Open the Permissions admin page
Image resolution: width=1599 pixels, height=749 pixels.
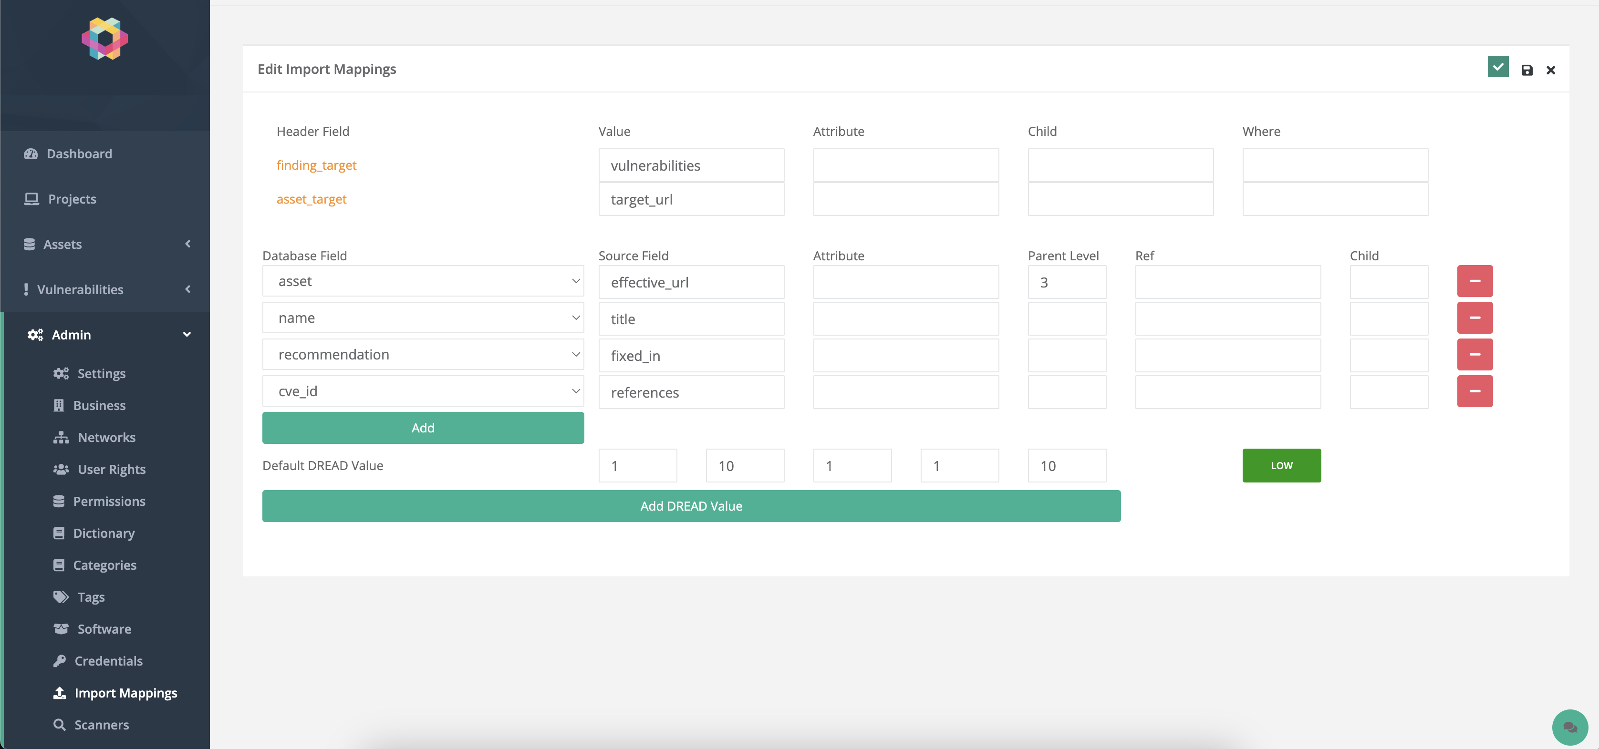tap(109, 501)
